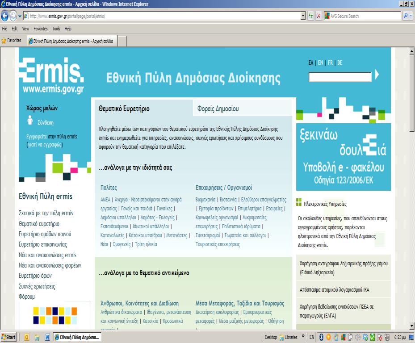The height and width of the screenshot is (343, 415).
Task: Click the Windows Start button
Action: tap(8, 337)
